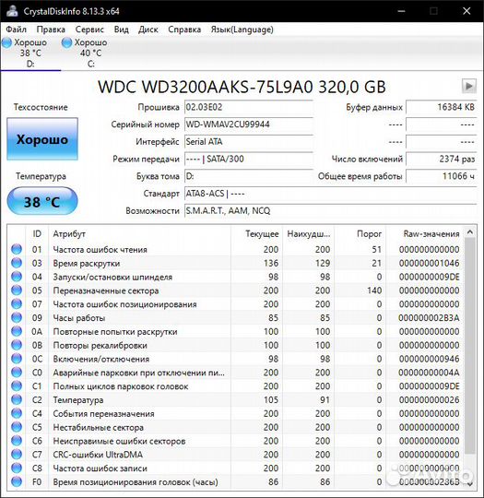Screen dimensions: 484x498
Task: Click the Буфер данных field 16384 KB
Action: [442, 107]
